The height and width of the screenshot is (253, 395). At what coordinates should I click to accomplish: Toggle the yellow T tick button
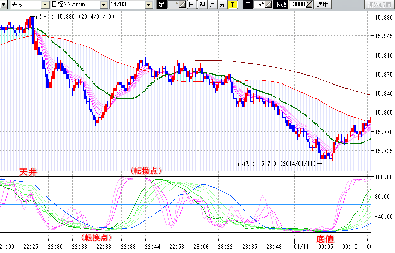coord(232,5)
